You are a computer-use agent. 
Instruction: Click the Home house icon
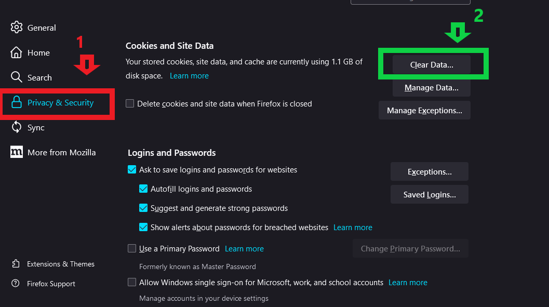pyautogui.click(x=16, y=52)
